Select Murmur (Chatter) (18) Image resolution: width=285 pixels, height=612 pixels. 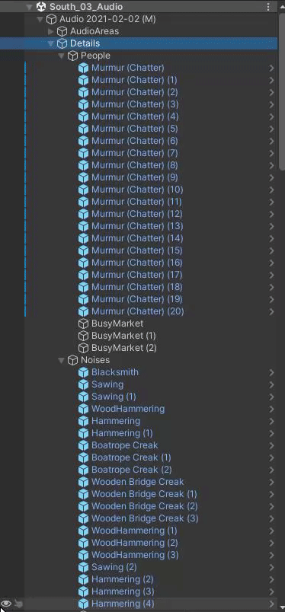137,287
